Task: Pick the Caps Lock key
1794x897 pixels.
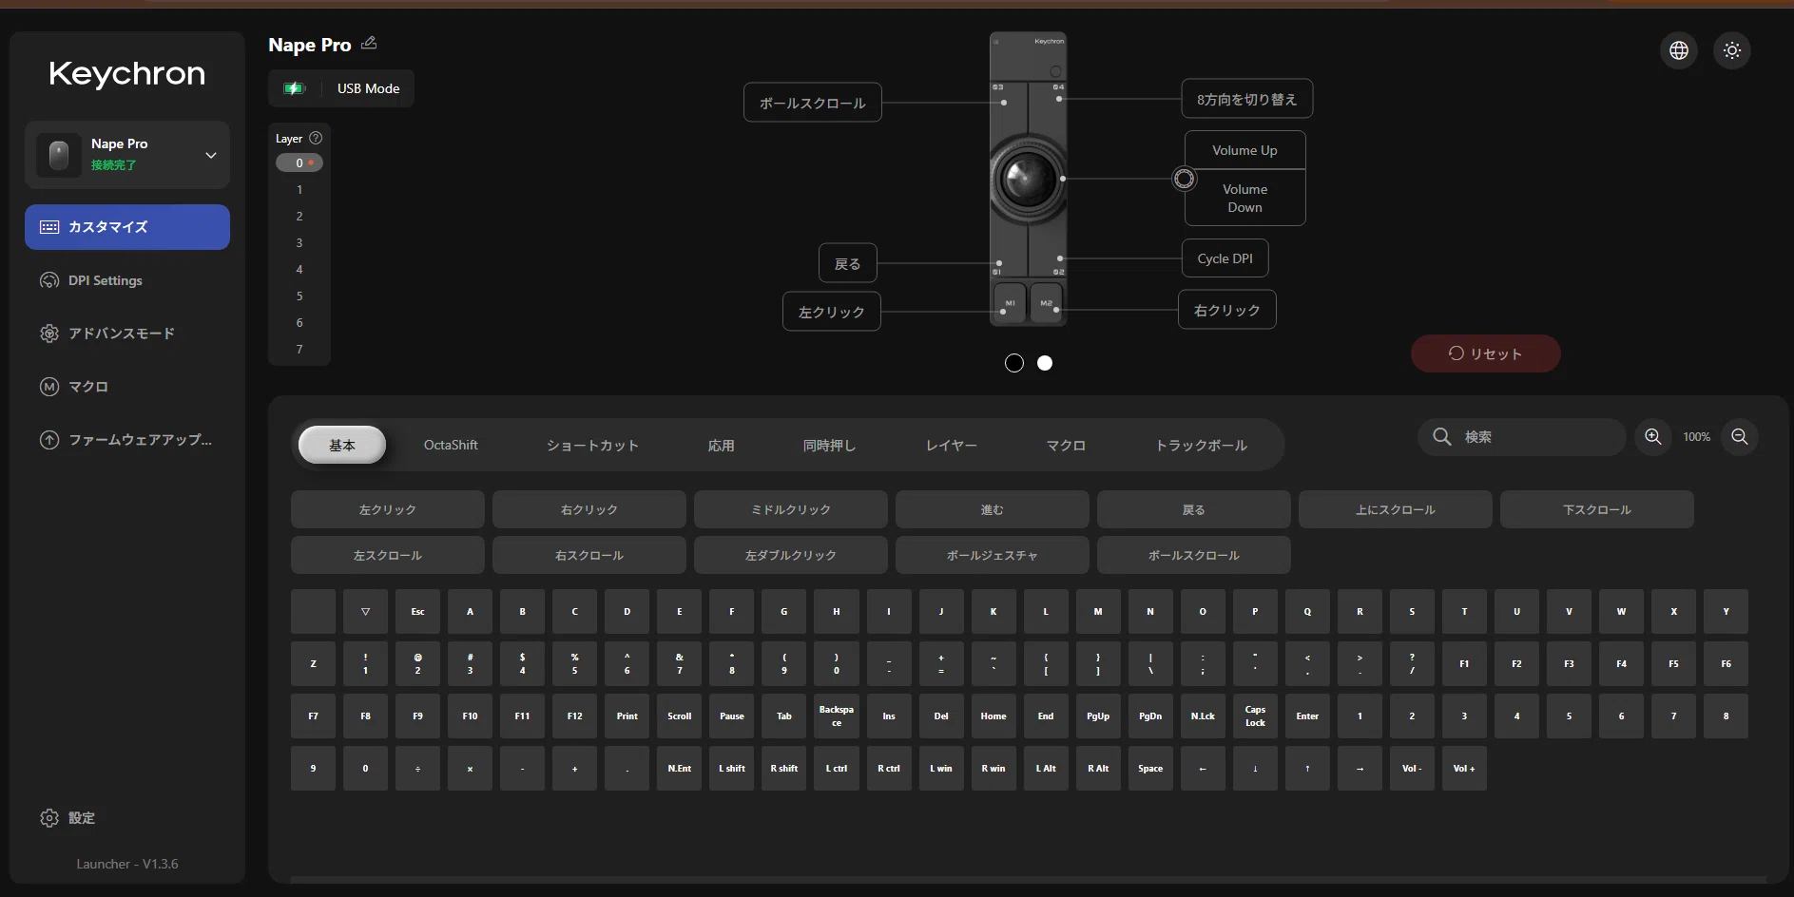Action: pos(1255,716)
